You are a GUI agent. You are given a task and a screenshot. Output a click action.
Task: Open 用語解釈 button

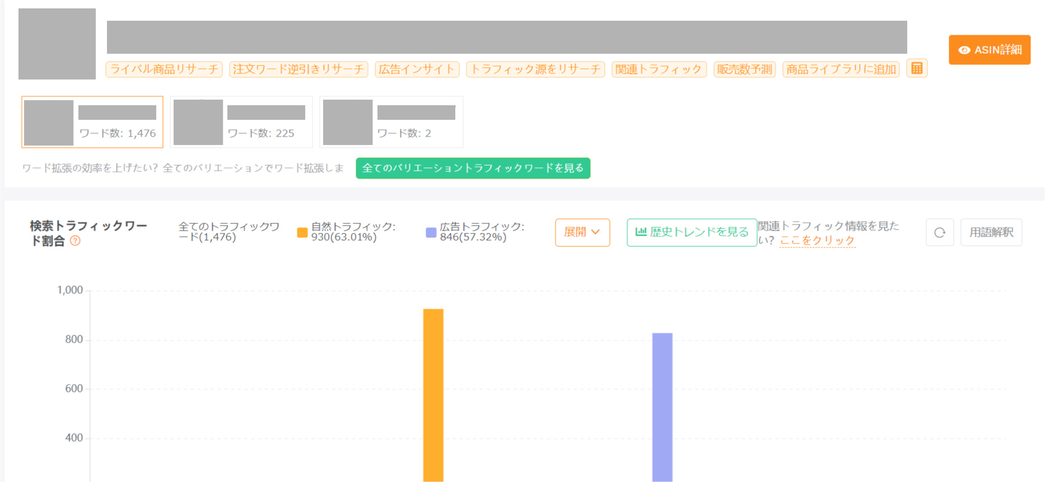pyautogui.click(x=991, y=232)
